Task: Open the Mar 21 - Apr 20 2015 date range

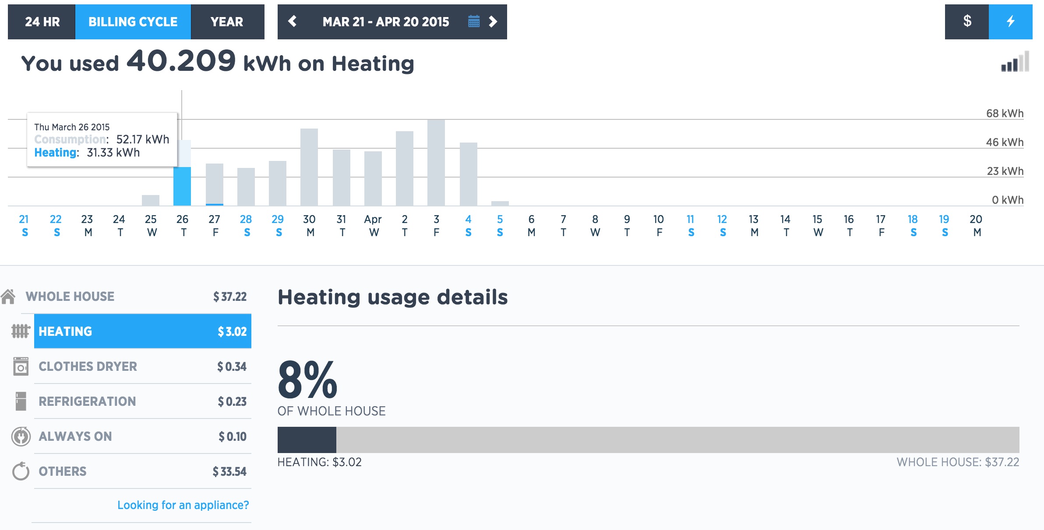Action: click(386, 22)
